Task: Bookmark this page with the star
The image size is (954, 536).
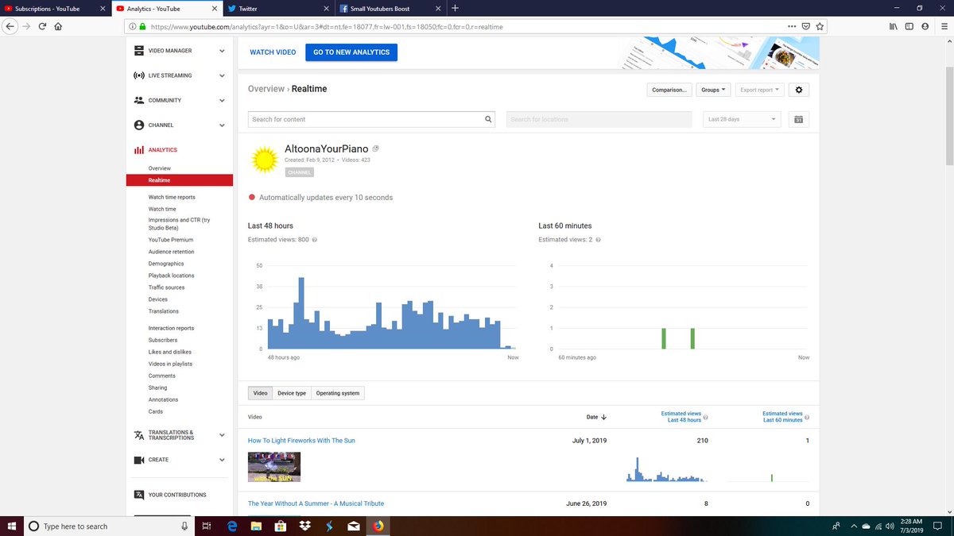Action: click(820, 26)
